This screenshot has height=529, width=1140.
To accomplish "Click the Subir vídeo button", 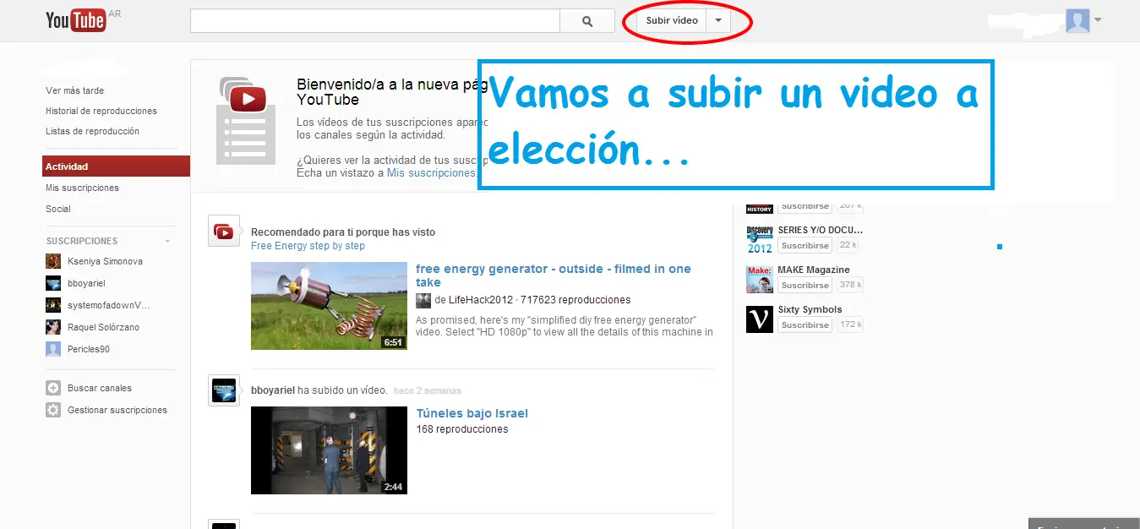I will (x=672, y=20).
